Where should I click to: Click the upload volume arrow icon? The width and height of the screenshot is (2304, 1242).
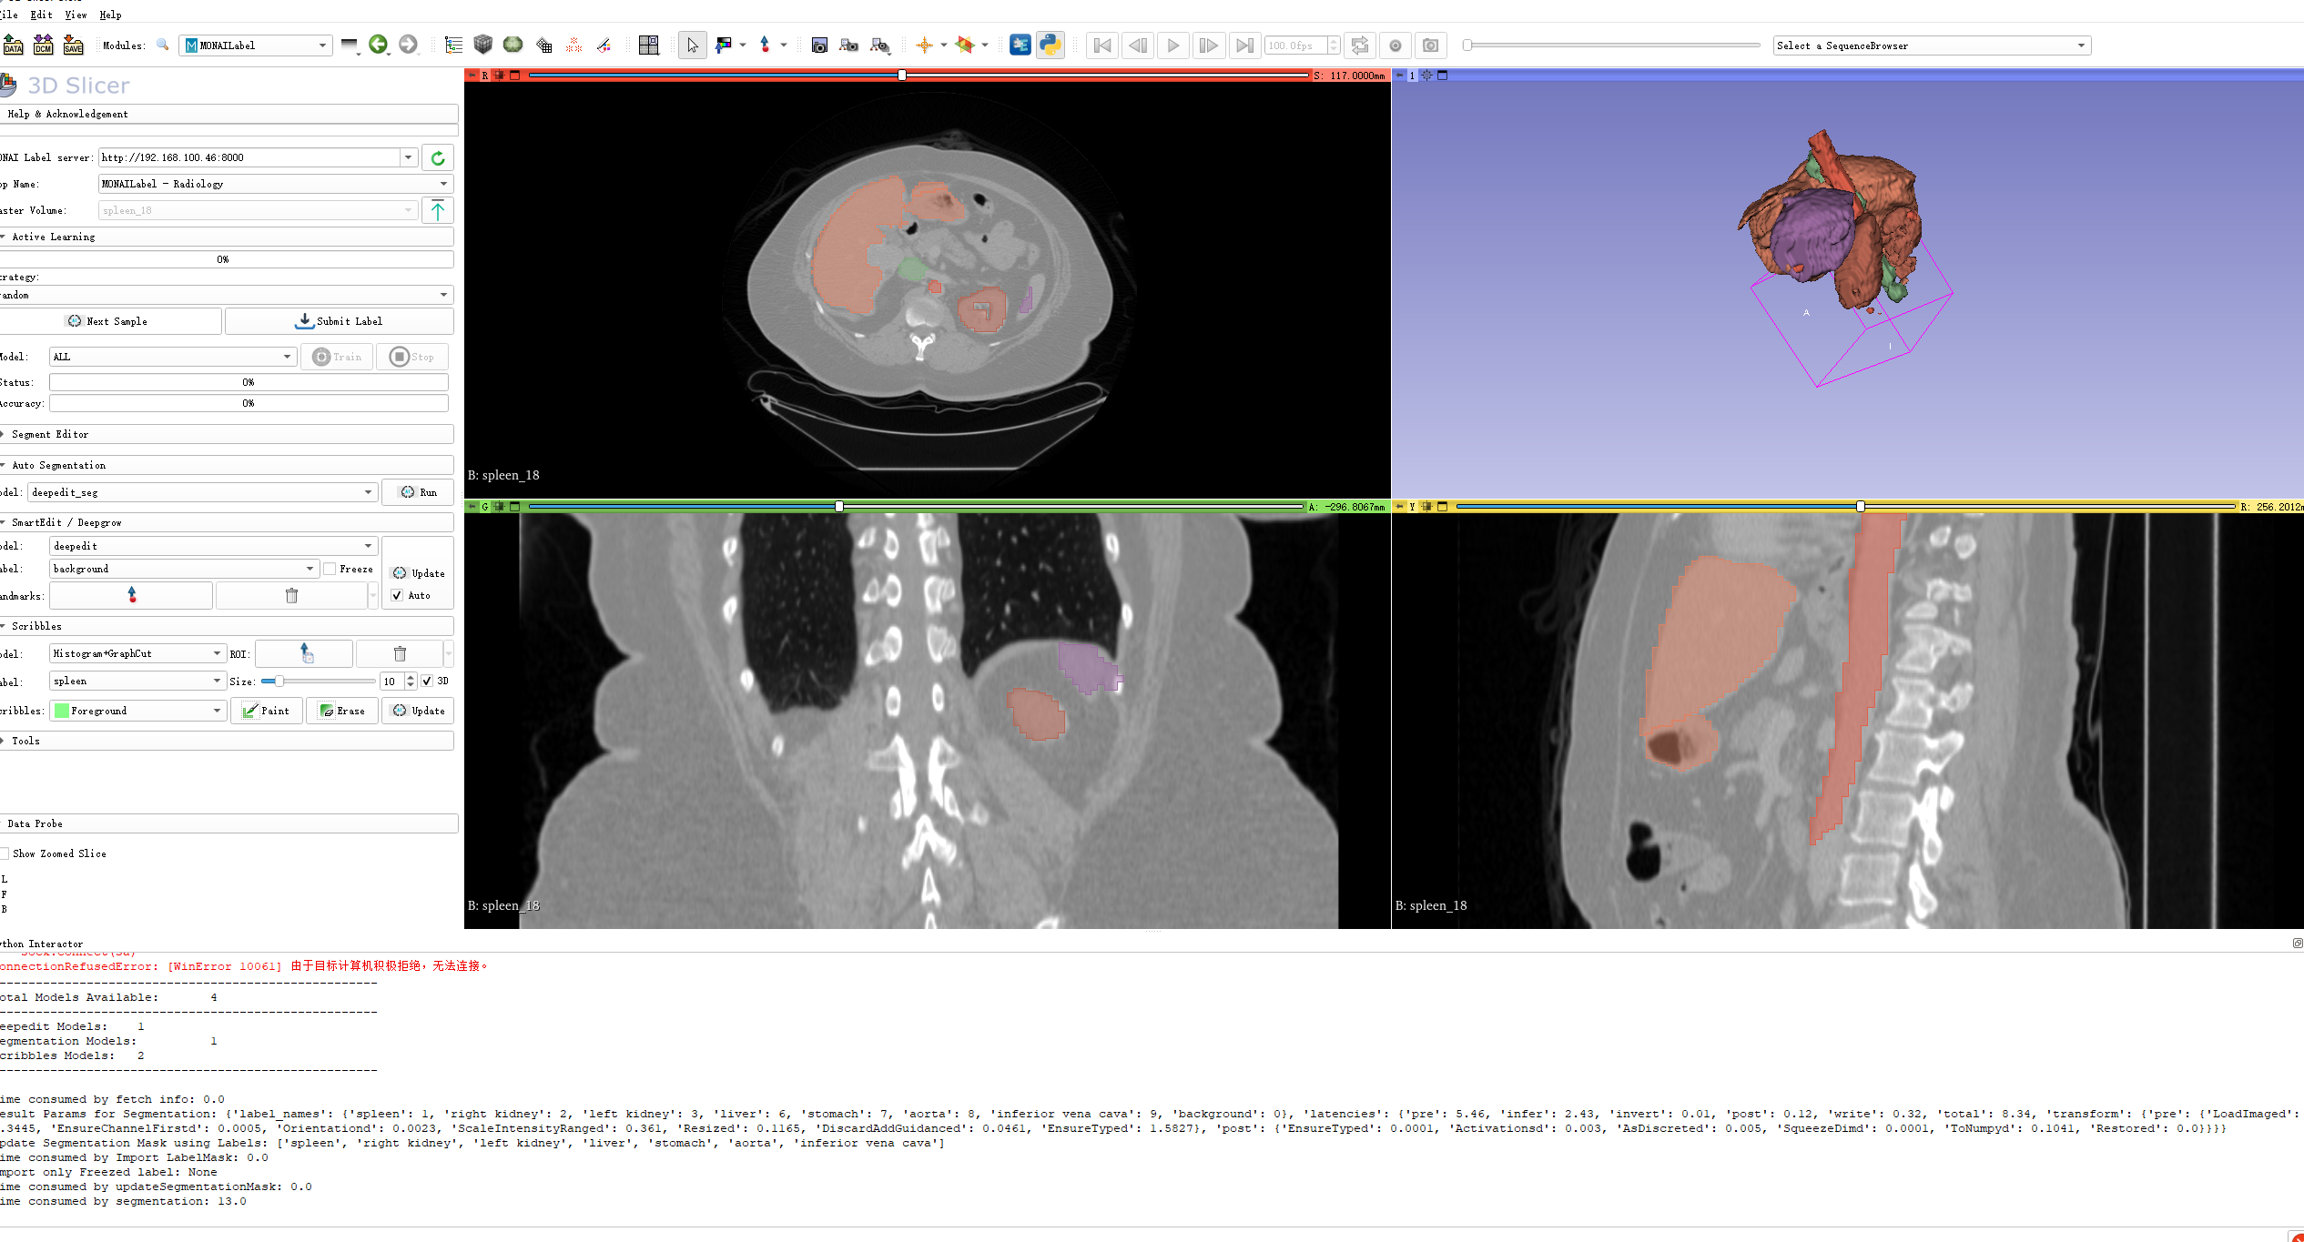tap(438, 210)
